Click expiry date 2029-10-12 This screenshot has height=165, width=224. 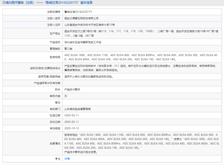point(72,128)
